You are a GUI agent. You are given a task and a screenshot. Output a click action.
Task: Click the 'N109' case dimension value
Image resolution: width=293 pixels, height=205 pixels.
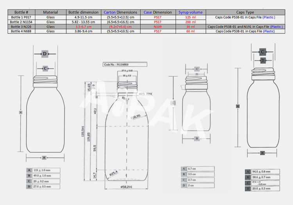158,27
